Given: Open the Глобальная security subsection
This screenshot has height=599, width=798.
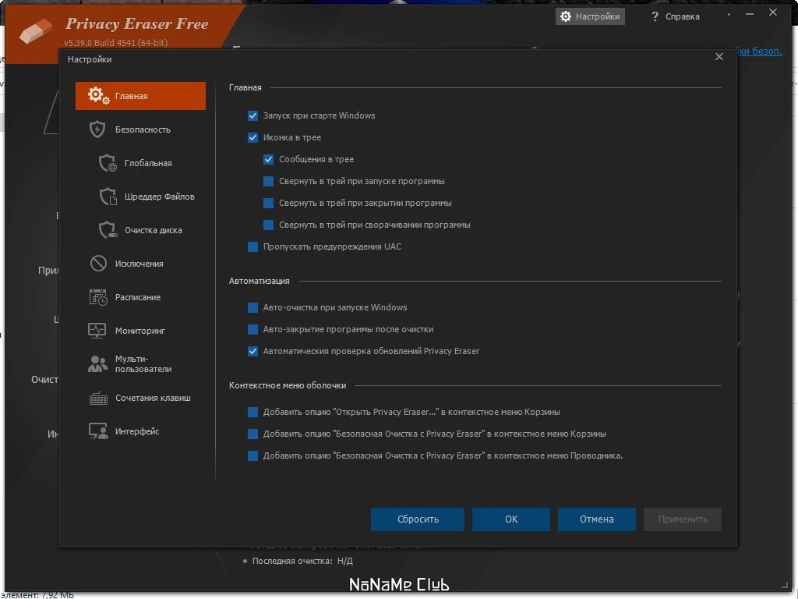Looking at the screenshot, I should [140, 163].
